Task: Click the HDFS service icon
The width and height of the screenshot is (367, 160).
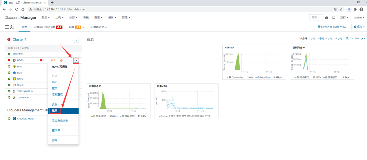Action: (14, 60)
